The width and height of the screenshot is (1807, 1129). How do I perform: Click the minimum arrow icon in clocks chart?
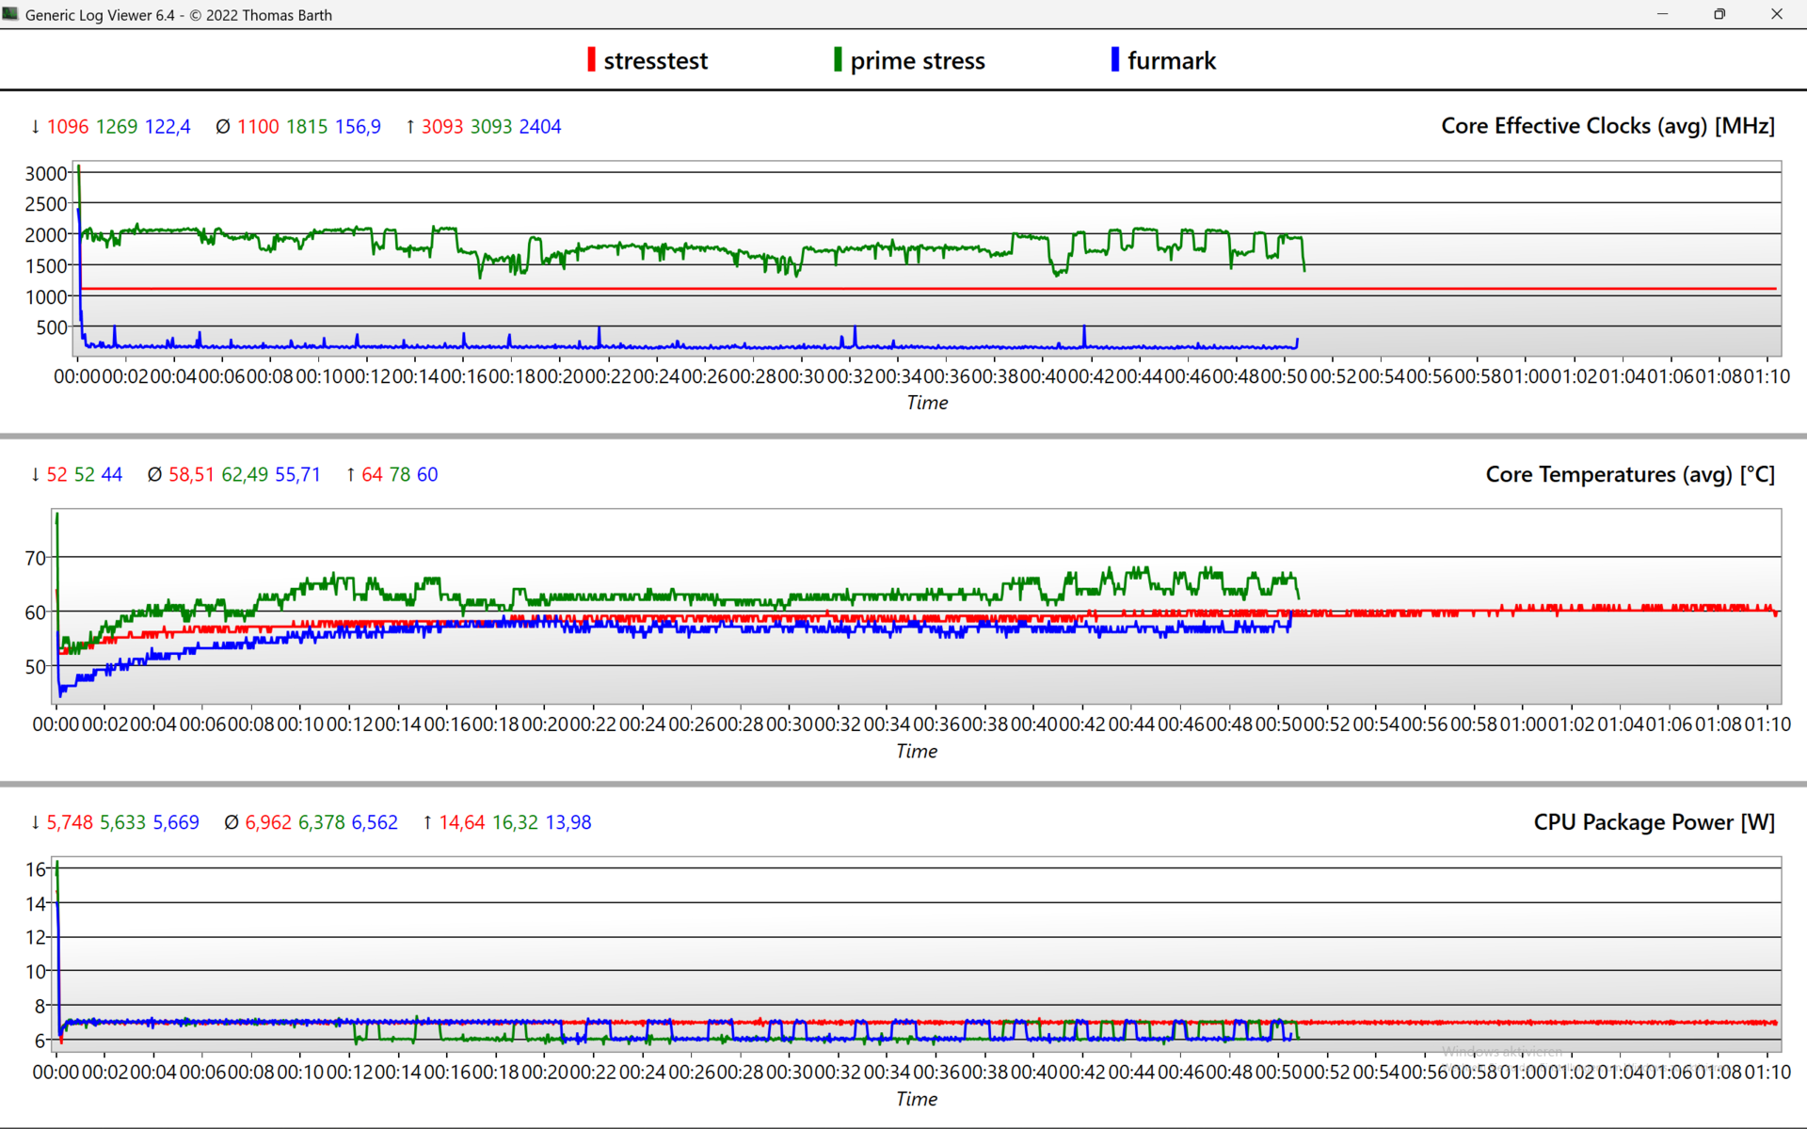pyautogui.click(x=36, y=127)
